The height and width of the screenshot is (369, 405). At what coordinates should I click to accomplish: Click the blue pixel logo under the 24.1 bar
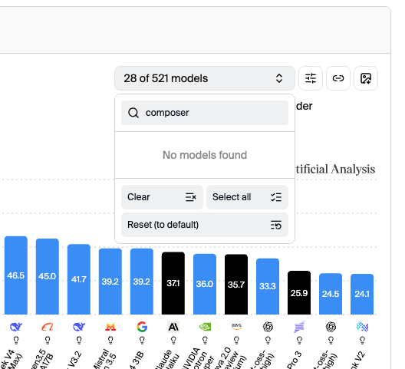tap(362, 327)
